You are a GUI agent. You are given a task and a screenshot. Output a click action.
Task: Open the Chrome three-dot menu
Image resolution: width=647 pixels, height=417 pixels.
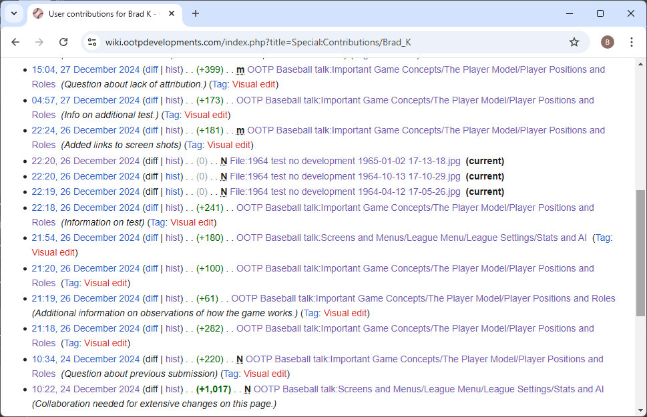632,42
